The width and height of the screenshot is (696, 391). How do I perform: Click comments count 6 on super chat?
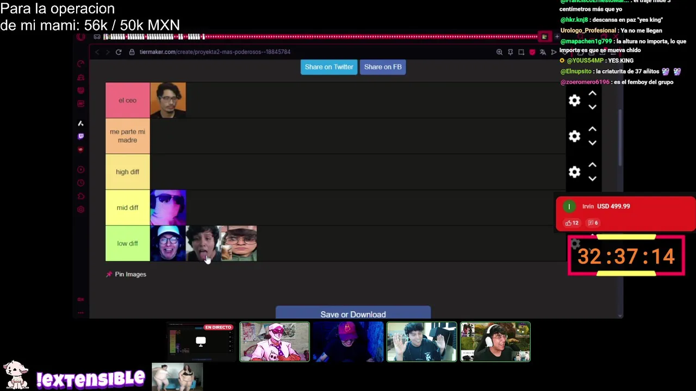click(x=593, y=223)
